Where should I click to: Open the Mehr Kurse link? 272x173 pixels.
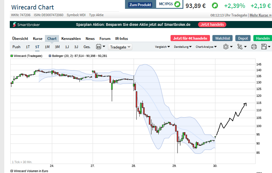(x=261, y=15)
